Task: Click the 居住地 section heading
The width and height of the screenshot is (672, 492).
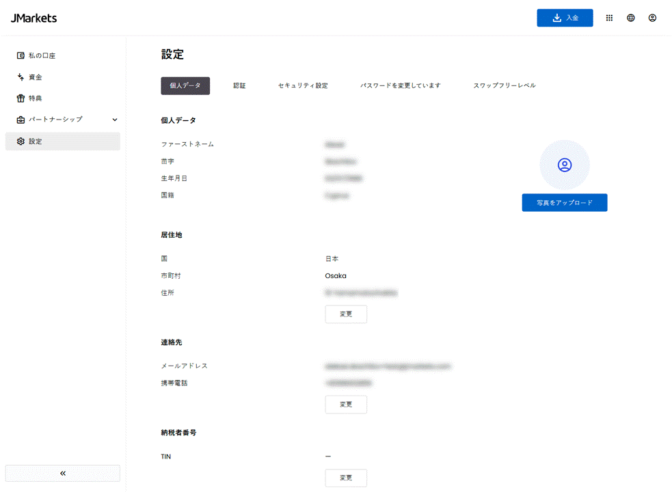Action: (172, 235)
